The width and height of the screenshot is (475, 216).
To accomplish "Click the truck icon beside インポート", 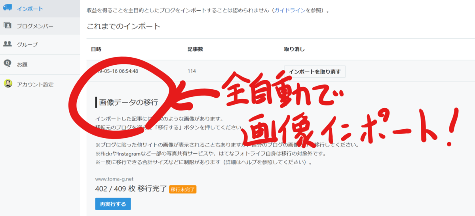I will [x=8, y=8].
